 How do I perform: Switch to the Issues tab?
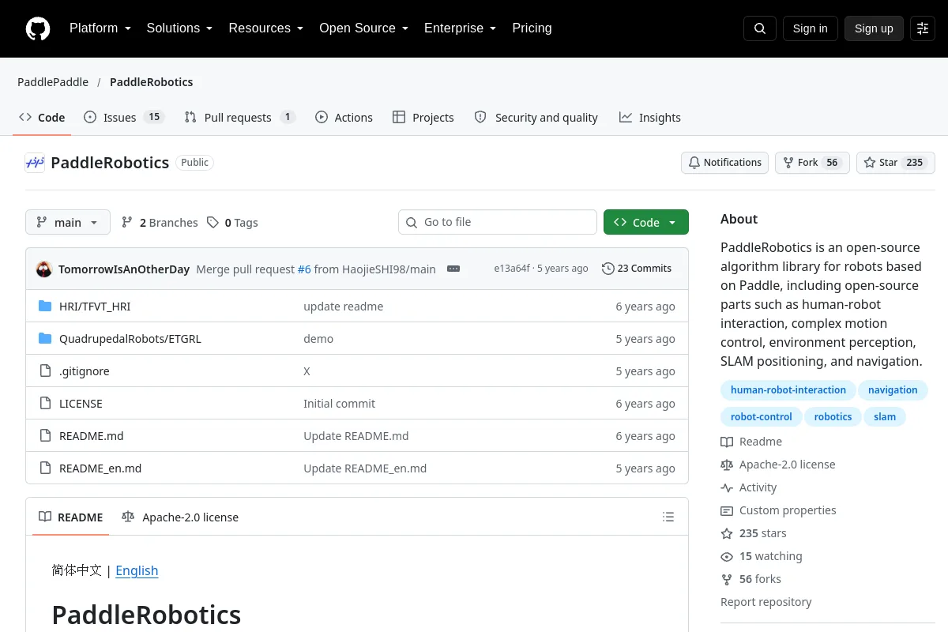point(123,118)
